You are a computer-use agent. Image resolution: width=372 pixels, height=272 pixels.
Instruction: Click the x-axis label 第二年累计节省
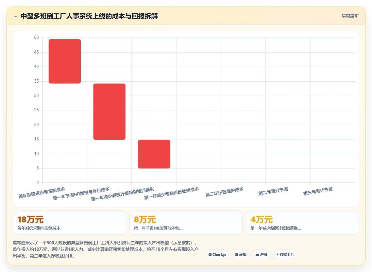[x=273, y=191]
